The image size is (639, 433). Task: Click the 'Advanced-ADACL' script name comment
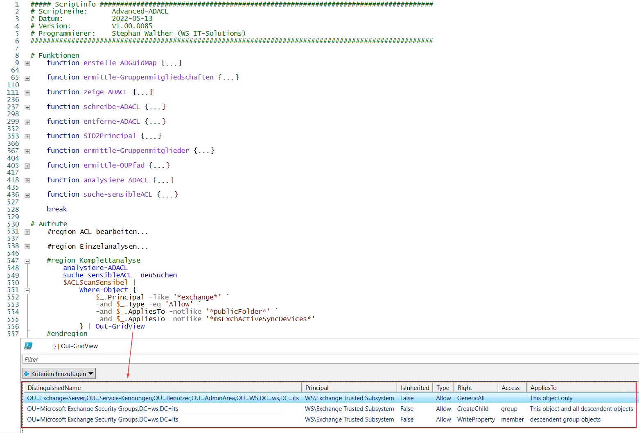tap(140, 11)
